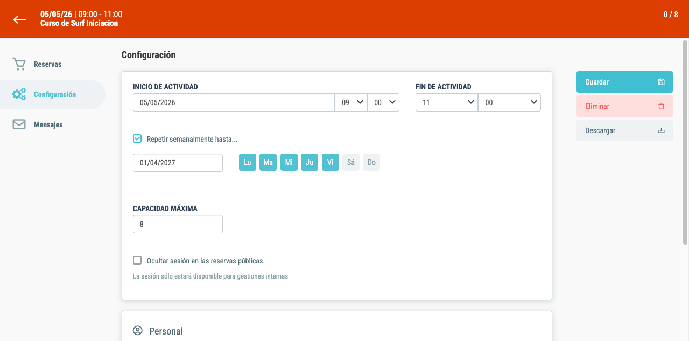Open the Mensajes section

pos(53,124)
